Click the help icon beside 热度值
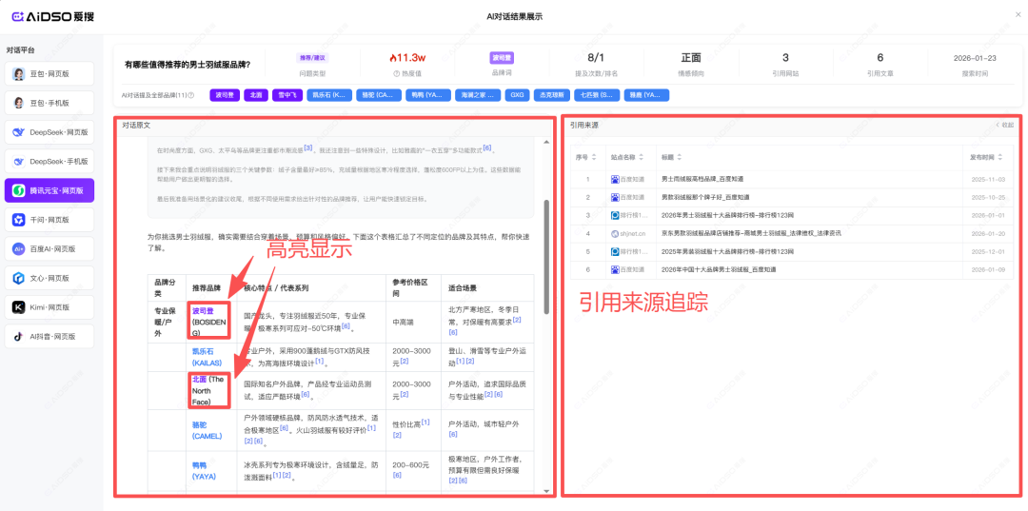1028x511 pixels. [395, 73]
